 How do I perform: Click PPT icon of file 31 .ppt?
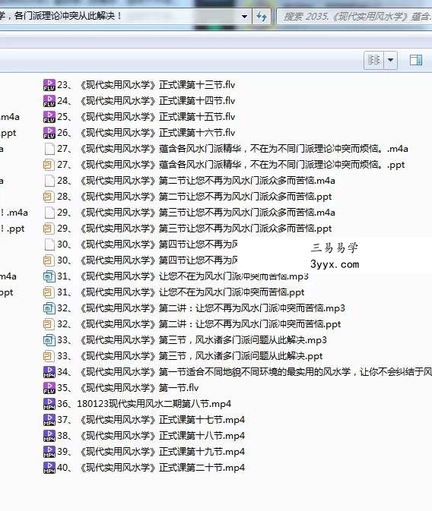(49, 292)
